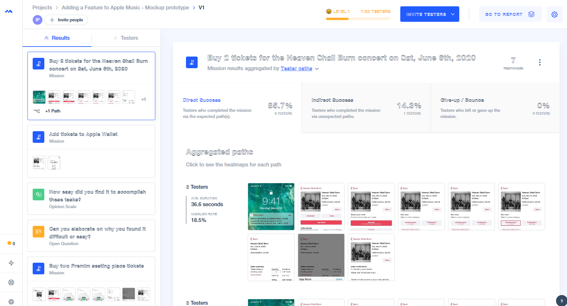Image resolution: width=567 pixels, height=306 pixels.
Task: Click the Maze logo icon
Action: click(x=9, y=11)
